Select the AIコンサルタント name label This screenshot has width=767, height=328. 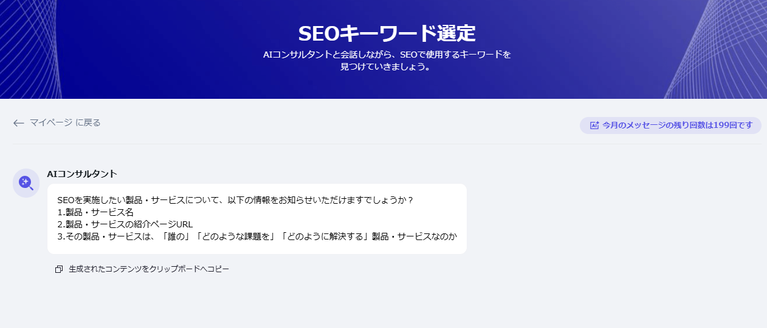82,174
